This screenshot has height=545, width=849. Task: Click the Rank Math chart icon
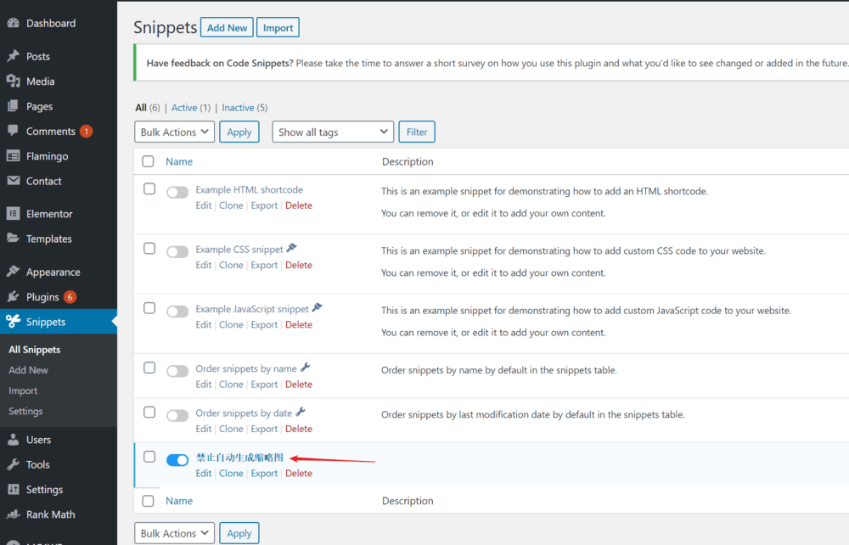click(x=13, y=514)
